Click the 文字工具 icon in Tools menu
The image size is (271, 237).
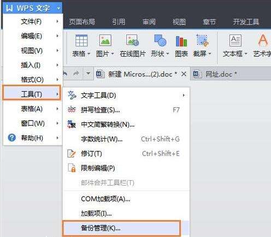[72, 95]
